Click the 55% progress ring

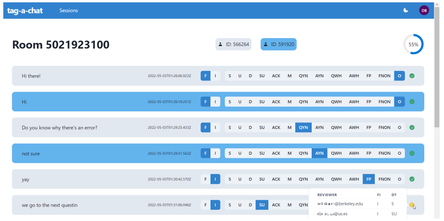coord(413,44)
